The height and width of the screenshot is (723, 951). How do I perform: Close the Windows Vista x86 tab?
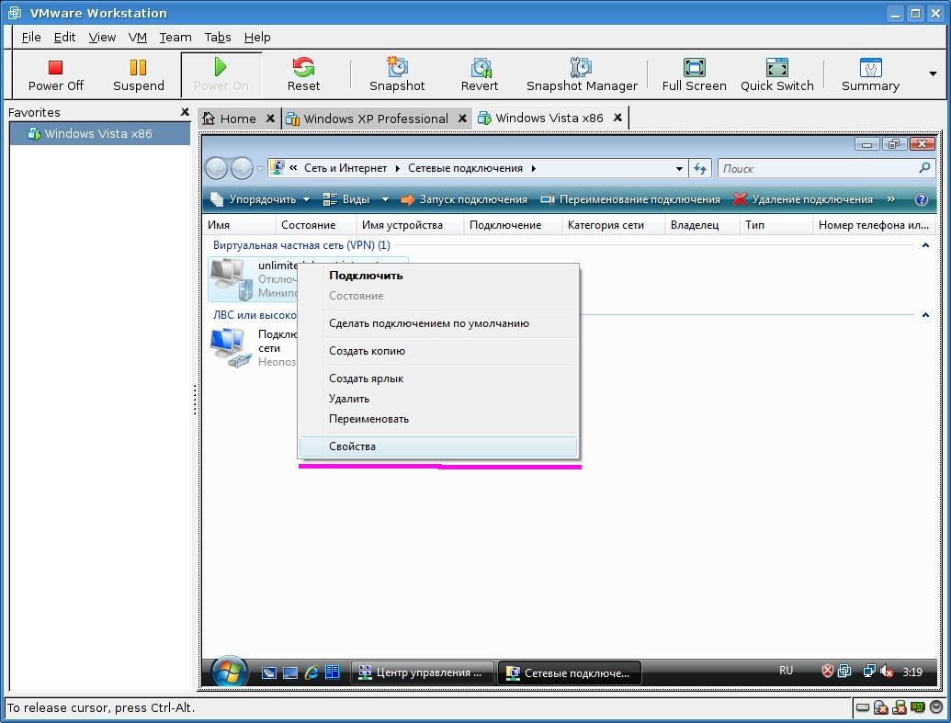617,118
